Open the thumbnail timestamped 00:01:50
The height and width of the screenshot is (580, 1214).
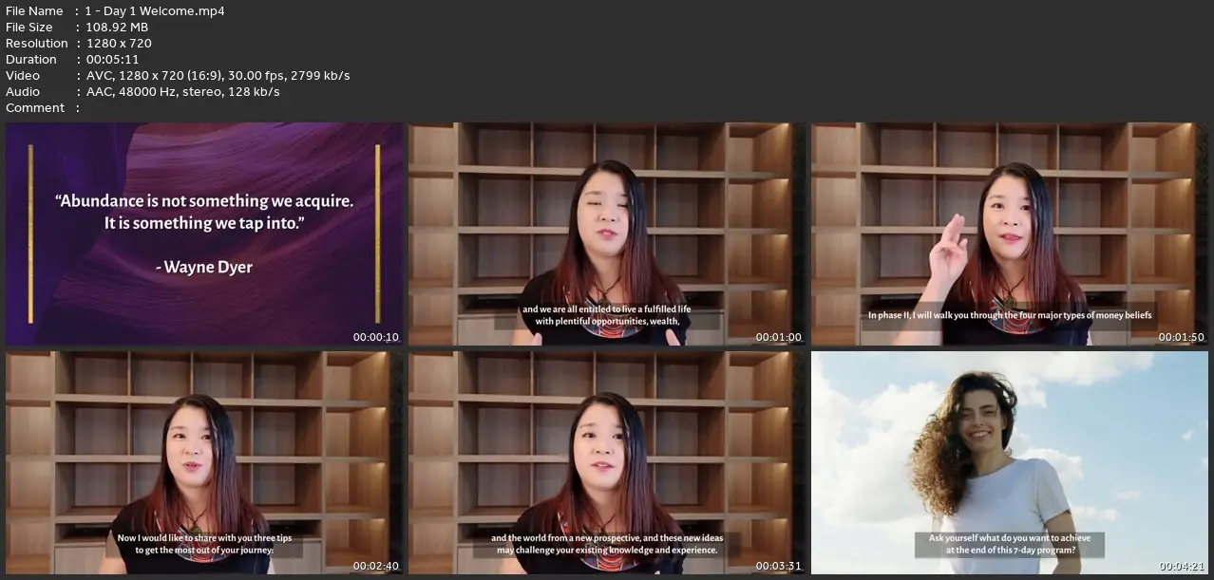point(1010,234)
